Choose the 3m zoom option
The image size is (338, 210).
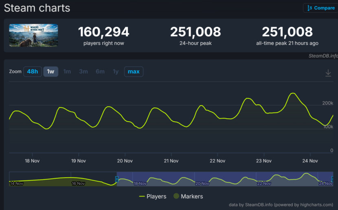pos(83,72)
